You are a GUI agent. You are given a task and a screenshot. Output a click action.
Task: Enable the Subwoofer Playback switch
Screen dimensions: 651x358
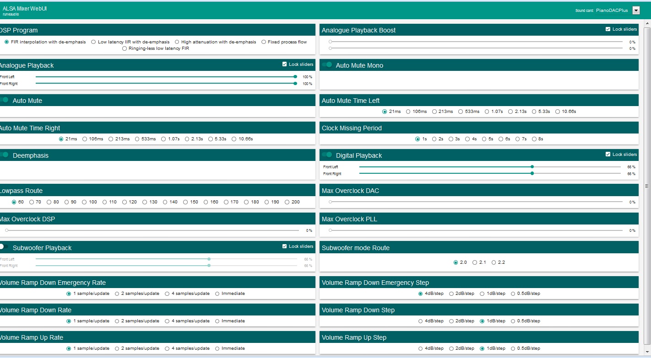(x=5, y=247)
